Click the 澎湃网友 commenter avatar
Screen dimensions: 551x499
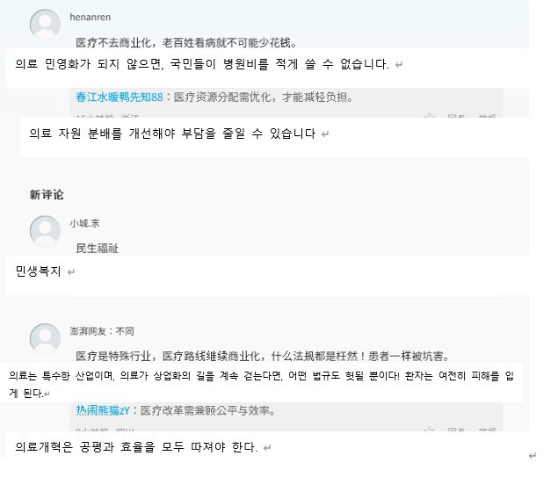(45, 337)
